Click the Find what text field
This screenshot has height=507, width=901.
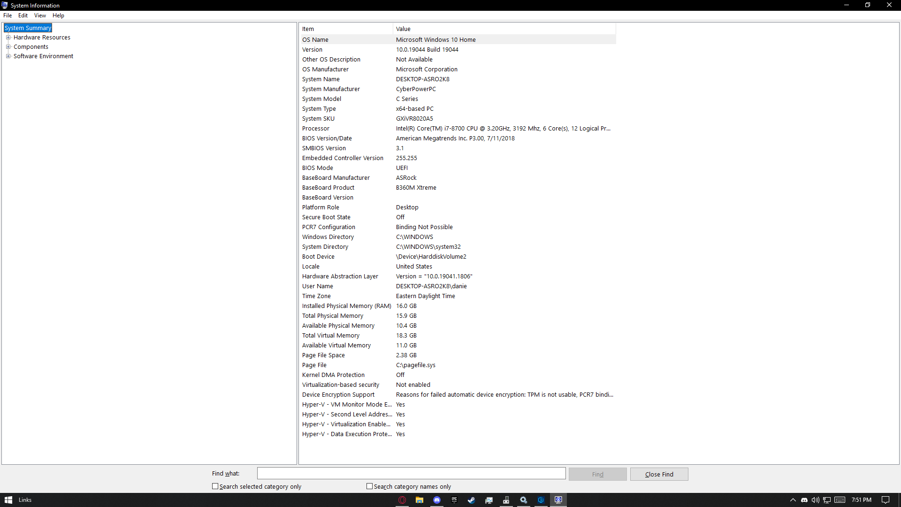(x=411, y=473)
